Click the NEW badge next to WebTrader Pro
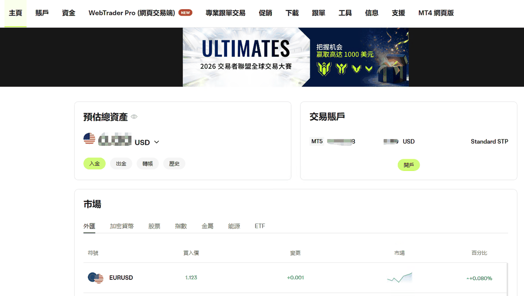This screenshot has height=296, width=524. click(x=186, y=13)
